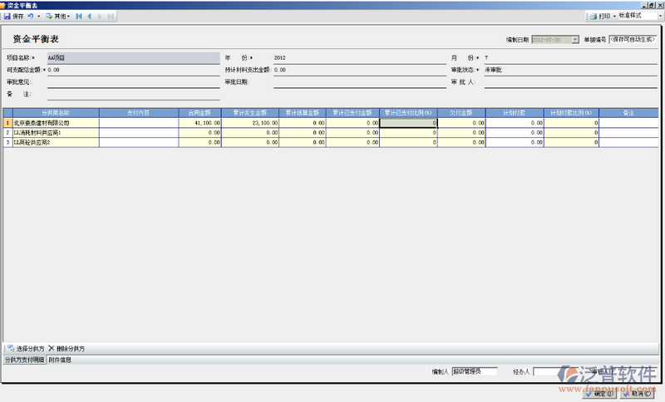Screen dimensions: 665x402
Task: Click the 项目名称 field showing AA项目
Action: 133,58
